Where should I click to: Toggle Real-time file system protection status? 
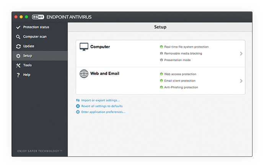pos(161,47)
